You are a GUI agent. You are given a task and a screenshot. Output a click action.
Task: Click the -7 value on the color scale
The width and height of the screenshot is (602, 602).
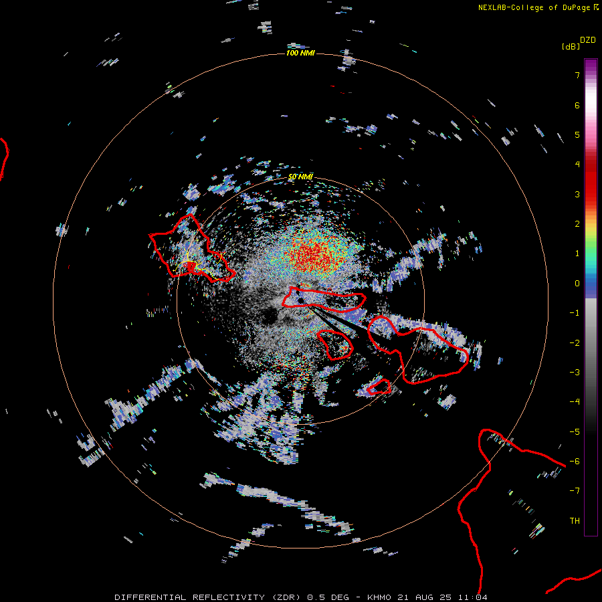(x=575, y=491)
